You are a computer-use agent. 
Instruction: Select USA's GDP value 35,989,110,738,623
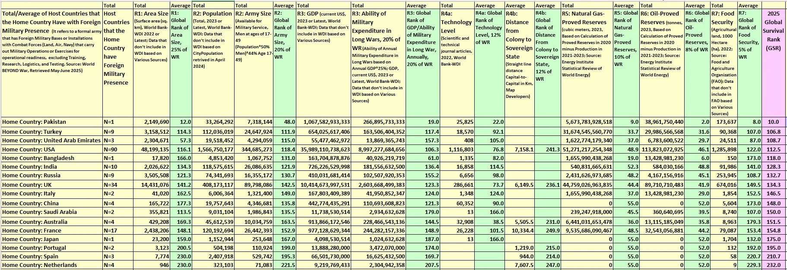coord(323,149)
